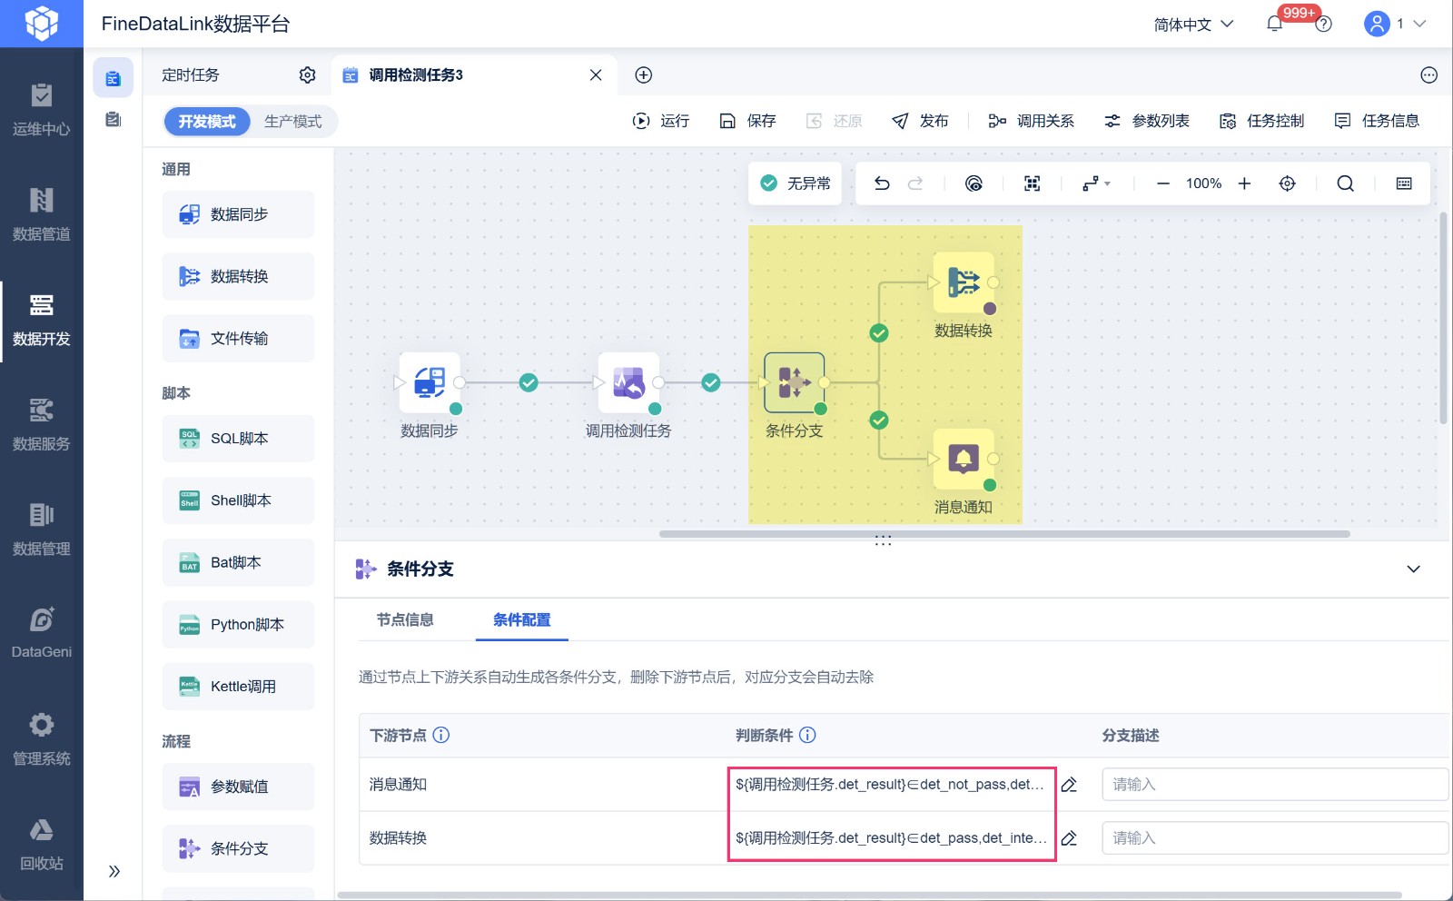Viewport: 1453px width, 901px height.
Task: Select the 数据同步 node on canvas
Action: point(430,382)
